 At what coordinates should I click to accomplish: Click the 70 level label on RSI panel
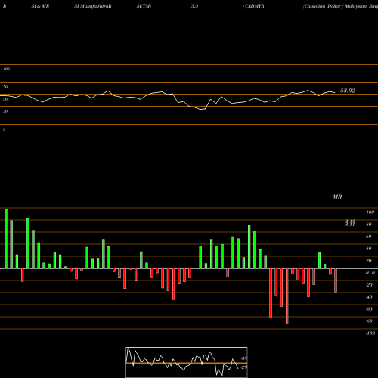coord(5,87)
